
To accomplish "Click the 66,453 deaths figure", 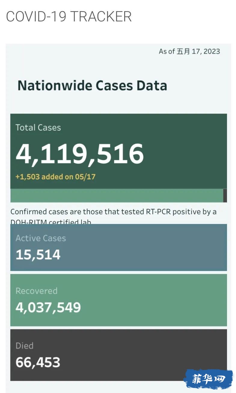I will [x=38, y=362].
